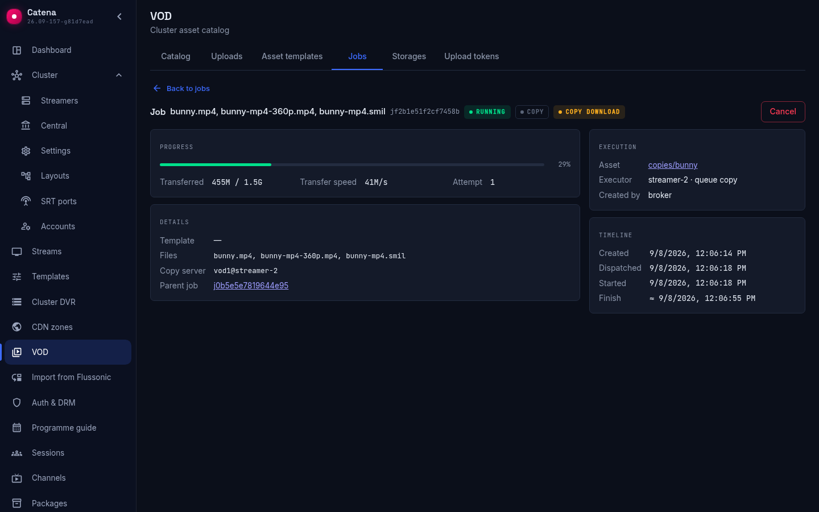Click copy server vod1@streamer-2
The image size is (819, 512).
(x=246, y=271)
